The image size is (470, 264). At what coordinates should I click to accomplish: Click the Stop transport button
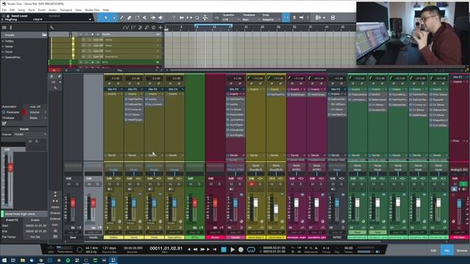[223, 249]
